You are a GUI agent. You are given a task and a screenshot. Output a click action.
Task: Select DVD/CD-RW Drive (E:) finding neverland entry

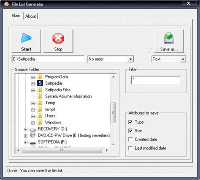click(74, 135)
